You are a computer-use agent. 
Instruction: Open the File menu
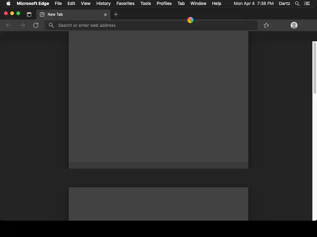pyautogui.click(x=58, y=3)
